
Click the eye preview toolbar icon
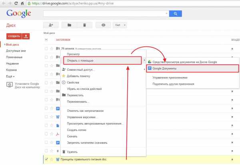click(x=103, y=25)
